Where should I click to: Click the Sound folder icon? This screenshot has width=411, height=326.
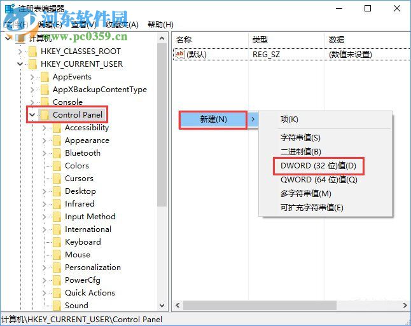[57, 306]
